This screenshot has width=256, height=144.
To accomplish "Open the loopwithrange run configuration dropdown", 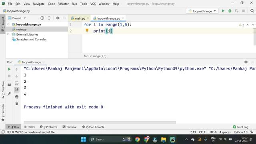I will coord(202,11).
